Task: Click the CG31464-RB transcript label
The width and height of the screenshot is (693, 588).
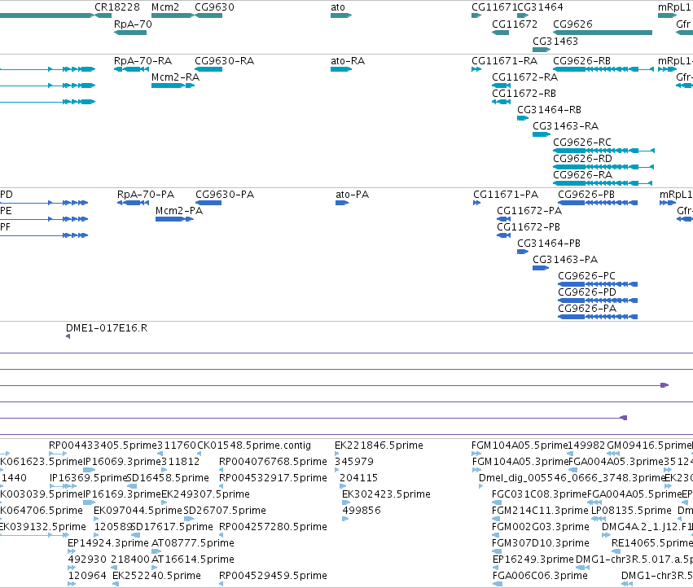Action: pyautogui.click(x=549, y=110)
